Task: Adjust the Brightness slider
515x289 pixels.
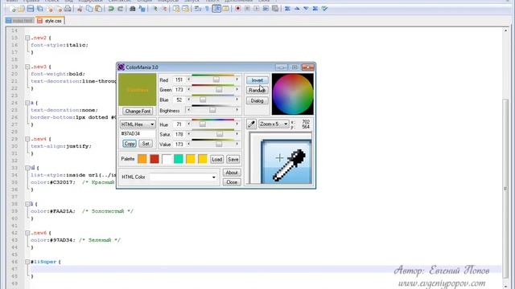Action: point(212,110)
